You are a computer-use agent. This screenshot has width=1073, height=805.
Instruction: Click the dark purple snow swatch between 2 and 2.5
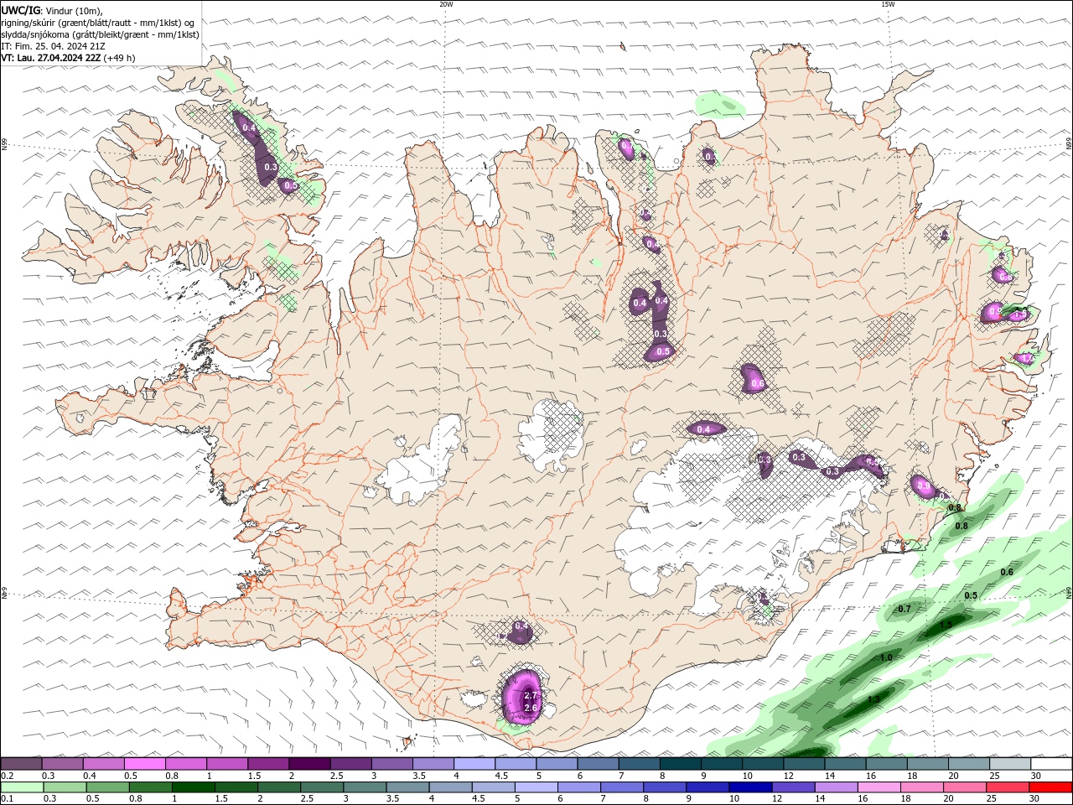(x=309, y=763)
